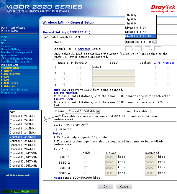The image size is (177, 194).
Task: Toggle Enable Wireless LAN checkbox
Action: [46, 37]
